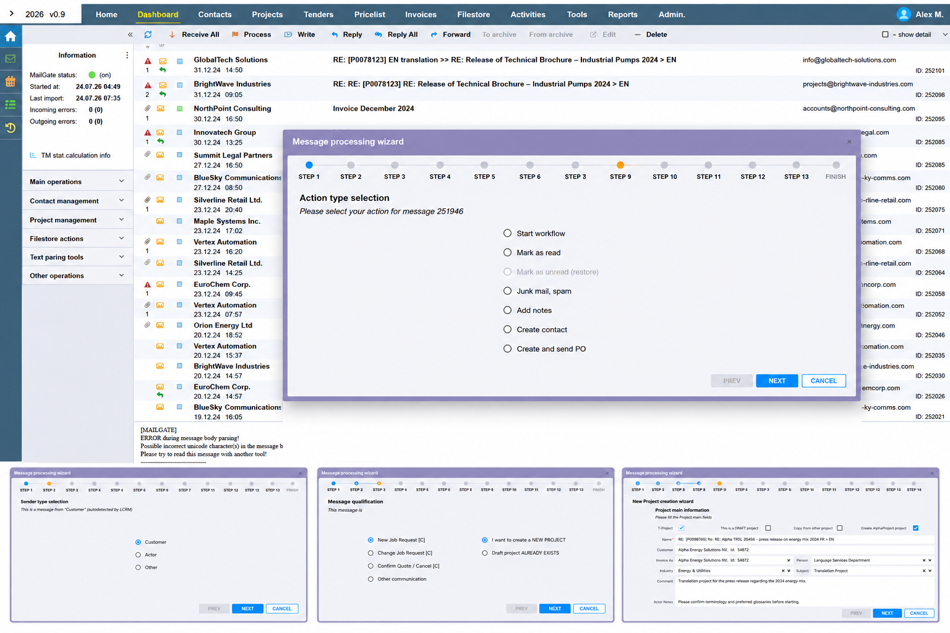Click the Reply toolbar button
Image resolution: width=950 pixels, height=633 pixels.
[x=346, y=35]
